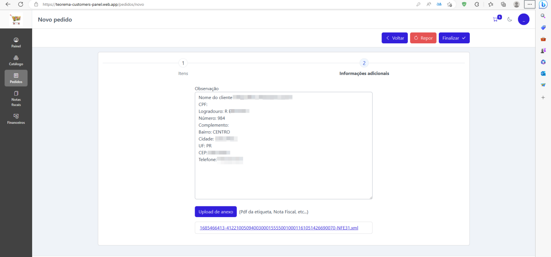Open the Painel sidebar item
The width and height of the screenshot is (551, 257).
[x=16, y=43]
